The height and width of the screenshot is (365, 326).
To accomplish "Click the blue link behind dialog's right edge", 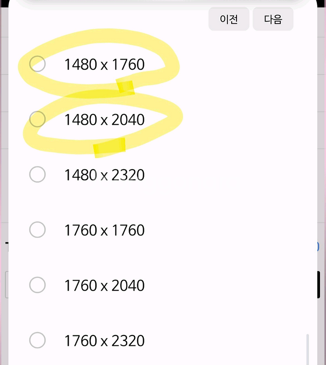I will (318, 247).
